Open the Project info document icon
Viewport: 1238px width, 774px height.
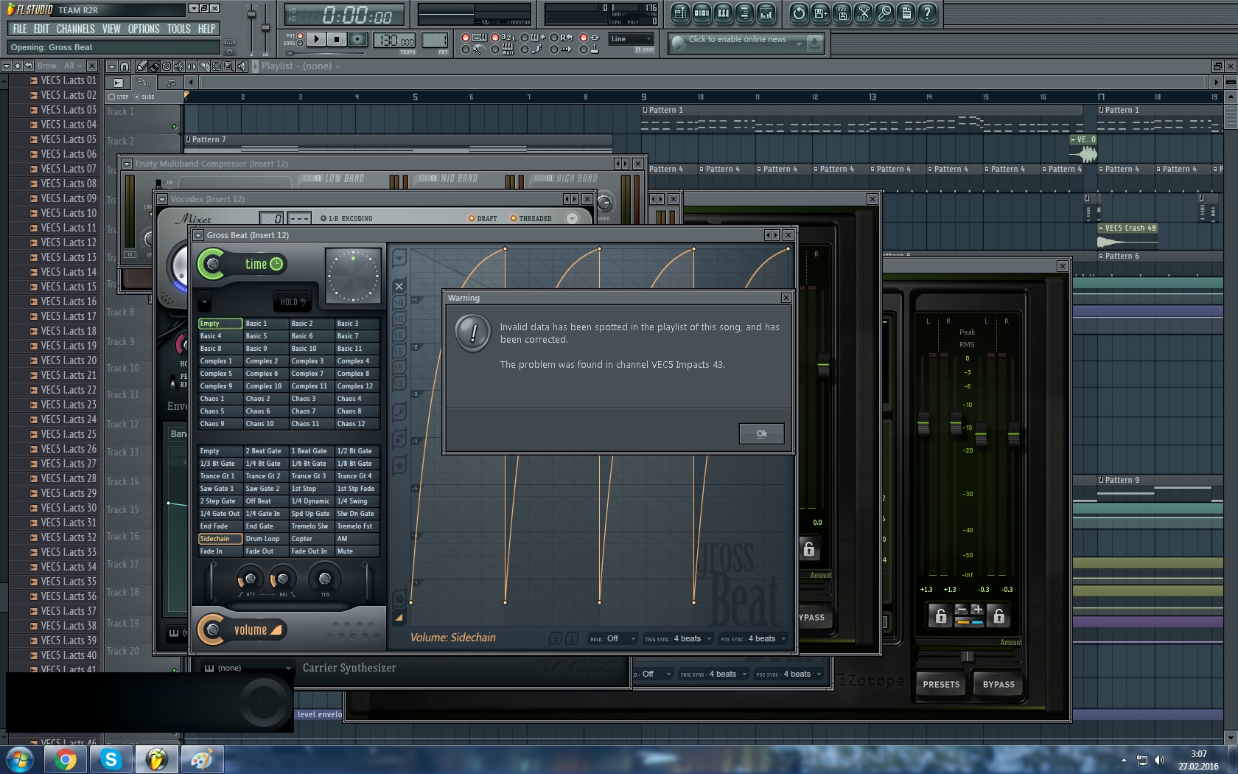pyautogui.click(x=906, y=13)
